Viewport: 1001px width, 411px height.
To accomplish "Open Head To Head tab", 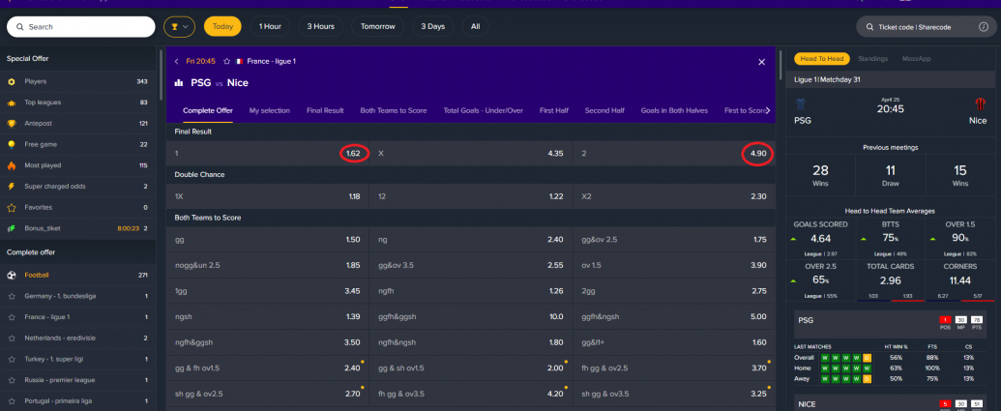I will (x=822, y=59).
